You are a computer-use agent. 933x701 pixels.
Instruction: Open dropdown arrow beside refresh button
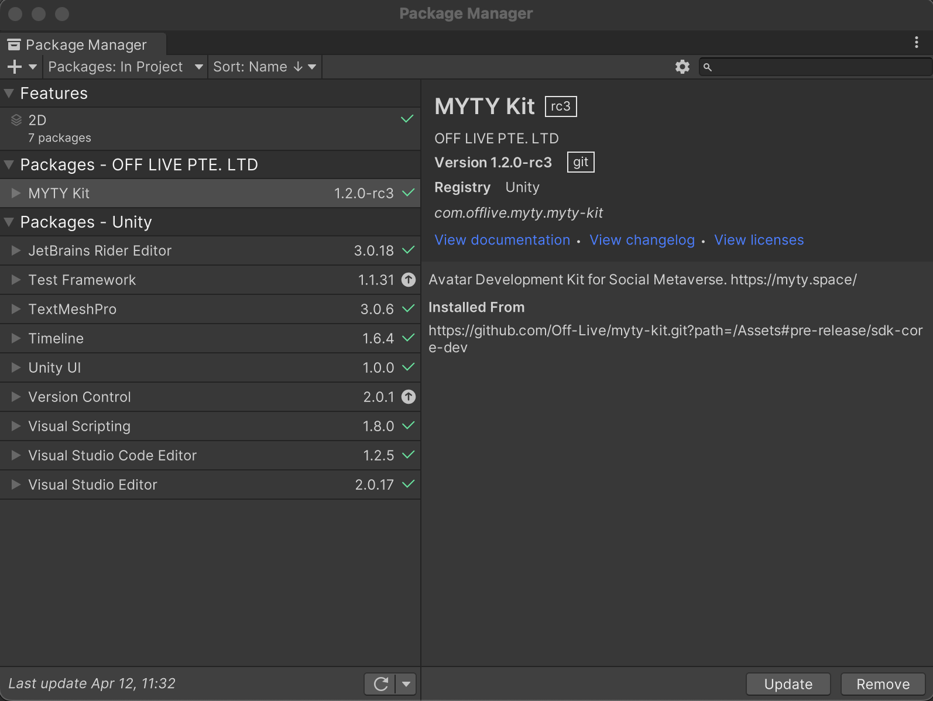[406, 683]
